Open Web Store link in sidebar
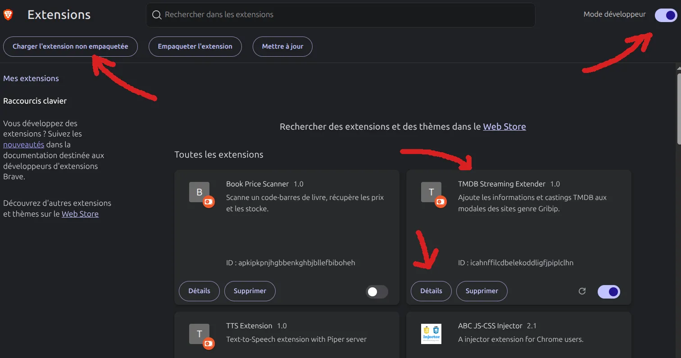The width and height of the screenshot is (681, 358). pyautogui.click(x=80, y=214)
